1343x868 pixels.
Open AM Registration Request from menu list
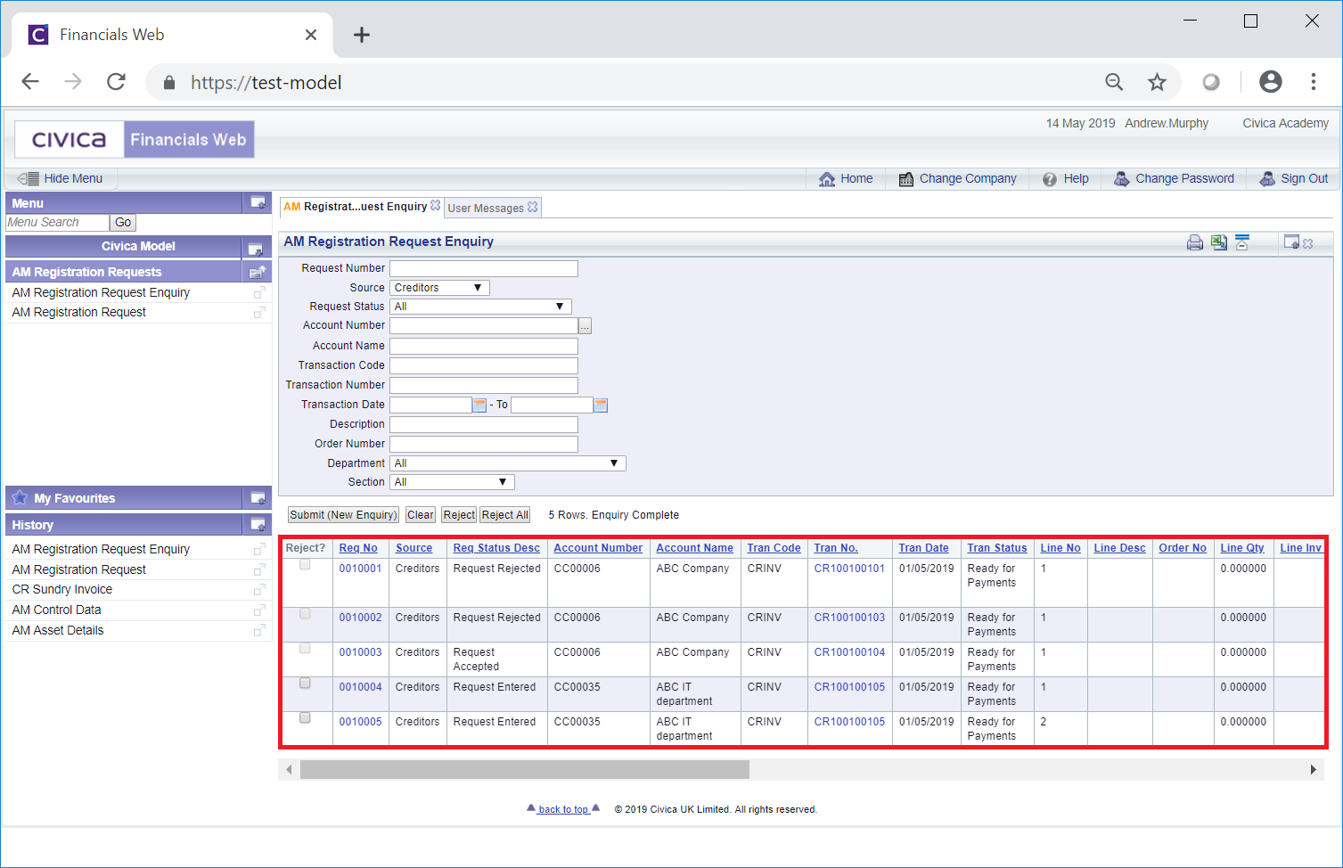click(79, 312)
